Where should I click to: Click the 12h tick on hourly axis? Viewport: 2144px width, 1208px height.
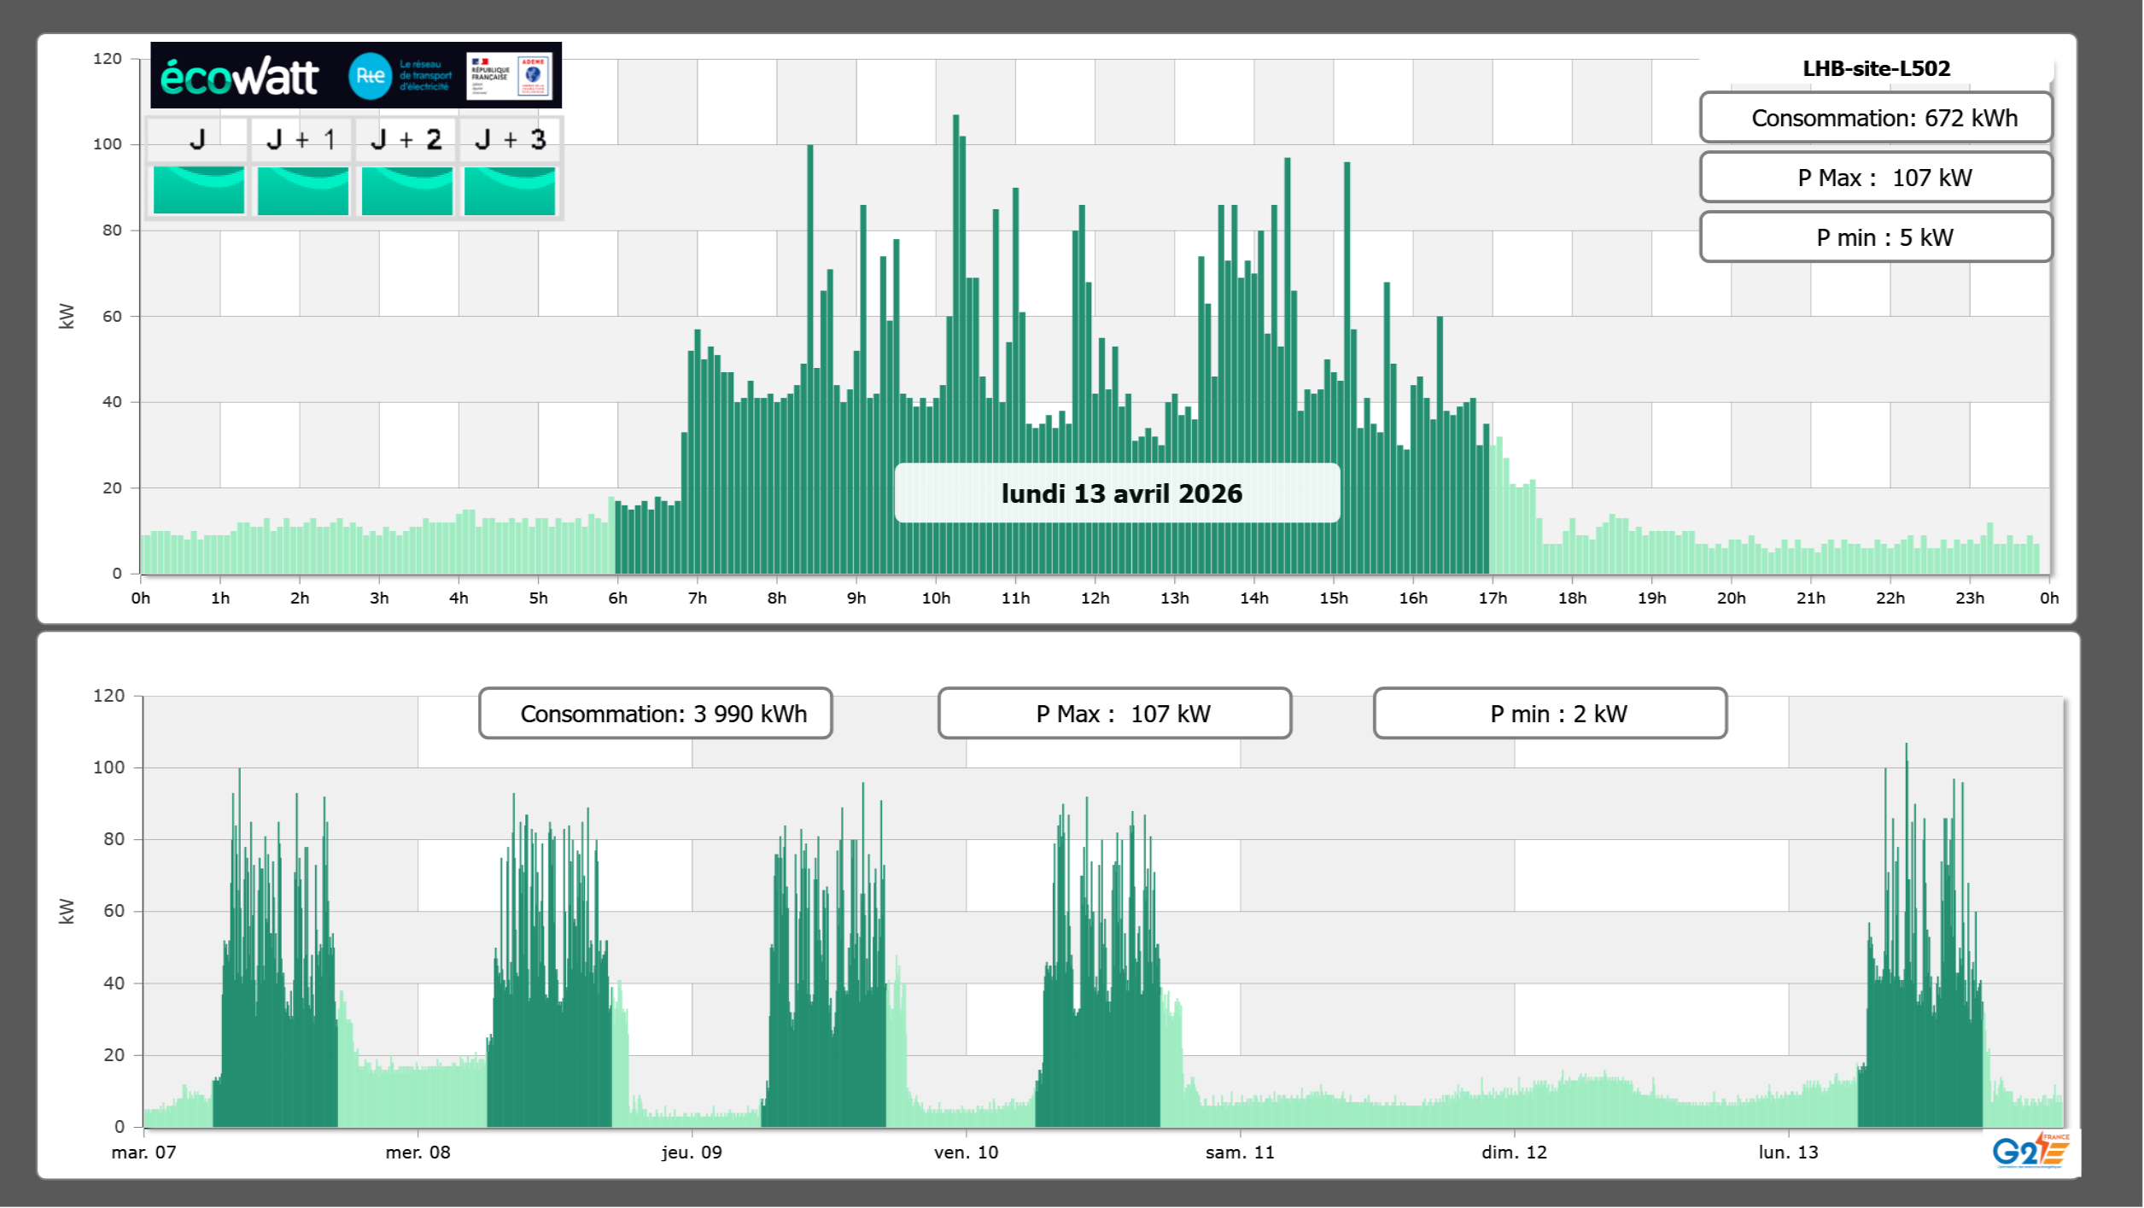[1095, 598]
